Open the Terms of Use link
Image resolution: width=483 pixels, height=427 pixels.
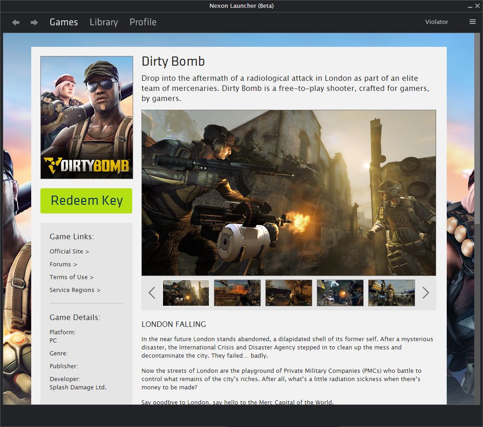pyautogui.click(x=72, y=277)
